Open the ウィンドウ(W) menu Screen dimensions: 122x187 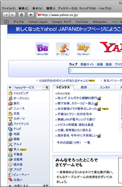[88, 8]
